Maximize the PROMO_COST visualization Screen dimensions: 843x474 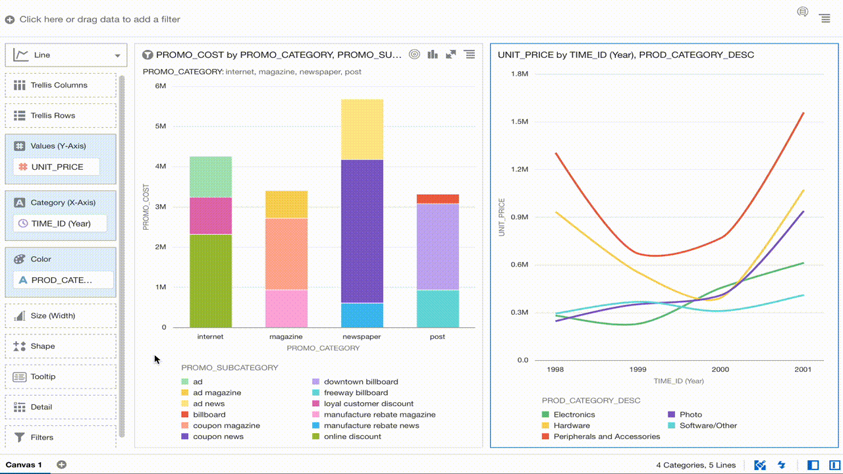451,55
